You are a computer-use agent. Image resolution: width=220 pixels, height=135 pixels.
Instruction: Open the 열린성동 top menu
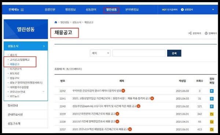click(111, 10)
